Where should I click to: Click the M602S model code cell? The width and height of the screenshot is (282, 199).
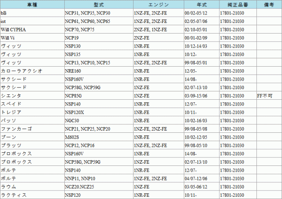pyautogui.click(x=72, y=137)
